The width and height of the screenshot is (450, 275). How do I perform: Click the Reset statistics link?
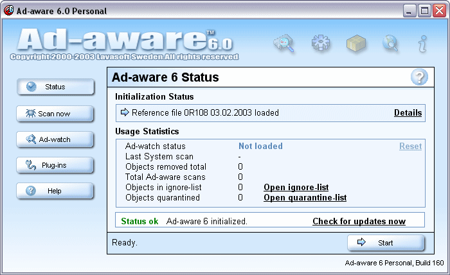(410, 146)
